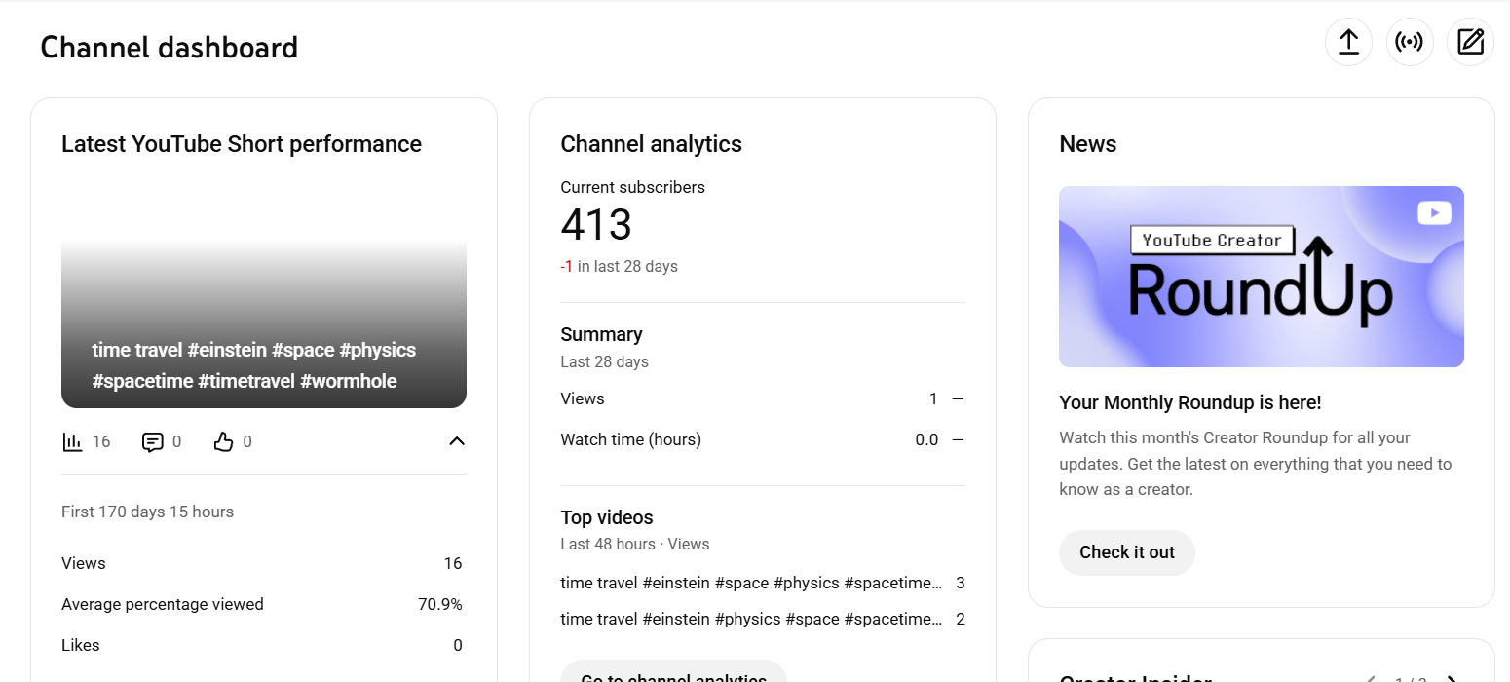Click the YouTube play logo on Roundup banner
The height and width of the screenshot is (682, 1510).
1434,213
